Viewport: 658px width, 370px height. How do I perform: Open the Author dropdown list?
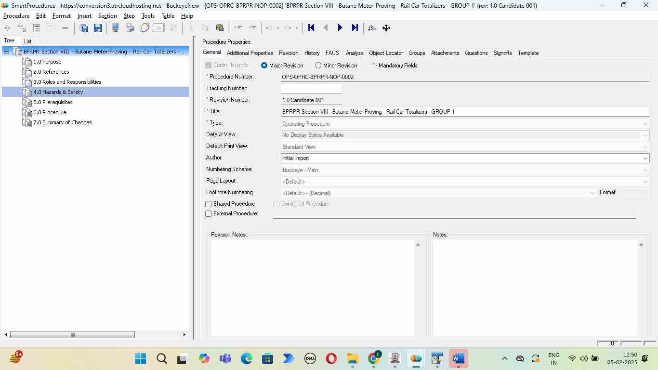[x=645, y=159]
